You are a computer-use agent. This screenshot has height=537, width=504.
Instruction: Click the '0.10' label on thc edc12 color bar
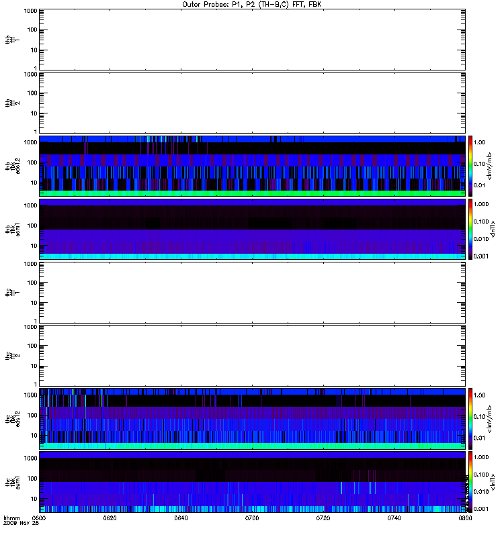pyautogui.click(x=479, y=416)
